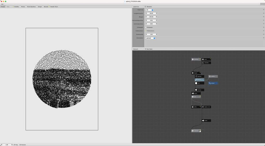Open Orientation row options on far right
The width and height of the screenshot is (265, 146).
pos(263,38)
